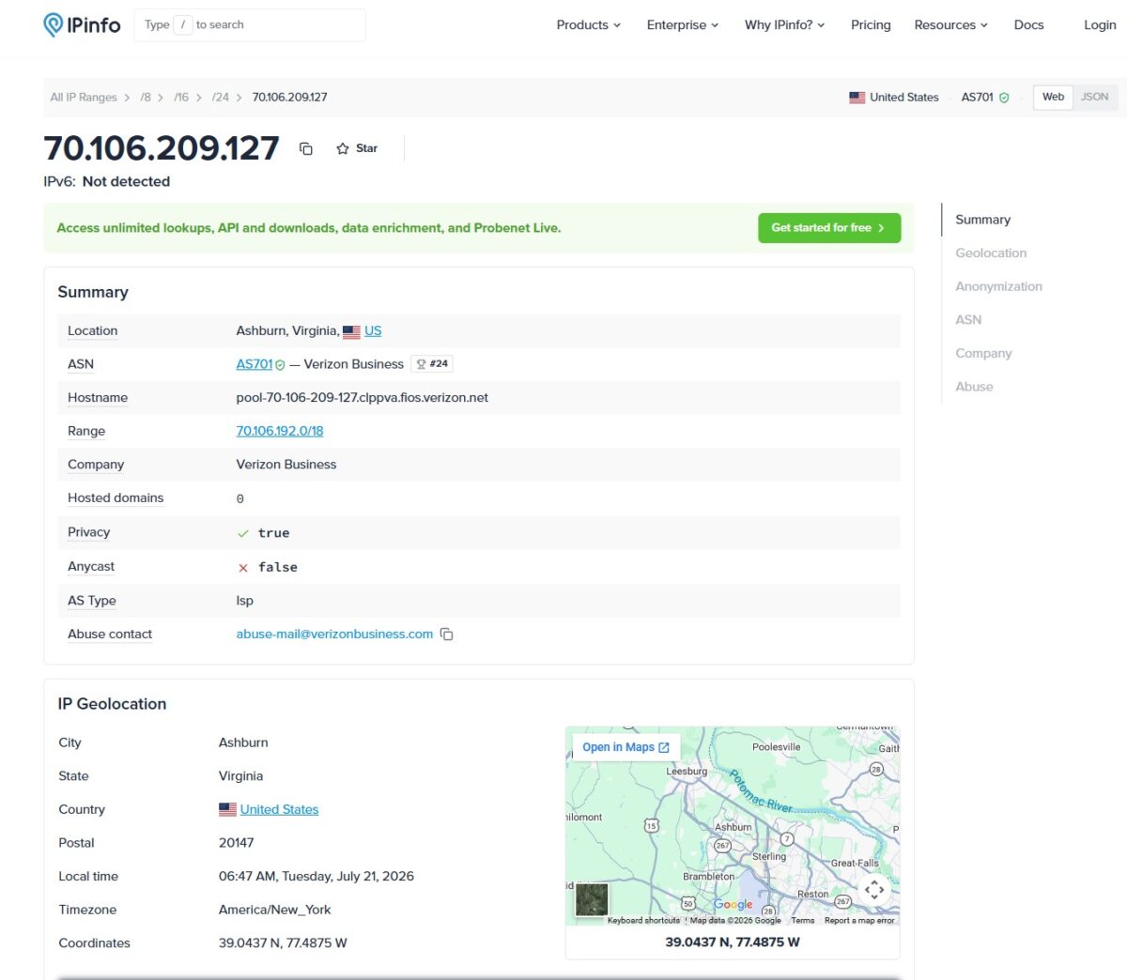Copy the IP address 70.106.209.127

[306, 148]
